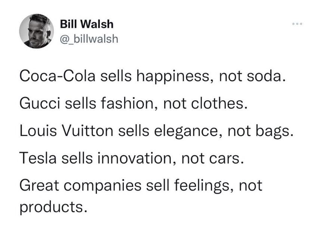Visit the Bill Walsh display name
The height and width of the screenshot is (235, 323).
point(87,24)
